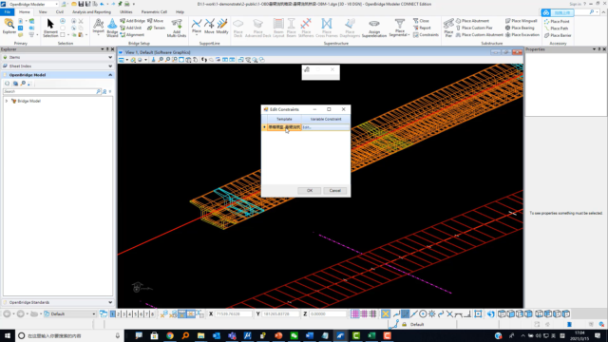Toggle the center snap mode icon
This screenshot has width=608, height=342.
point(423,314)
